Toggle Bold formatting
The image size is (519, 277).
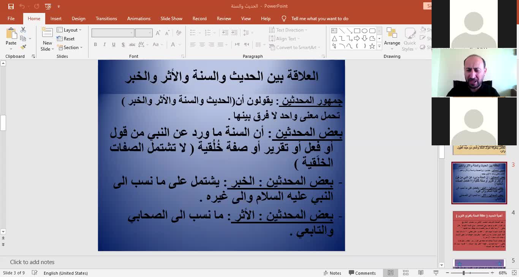point(95,45)
